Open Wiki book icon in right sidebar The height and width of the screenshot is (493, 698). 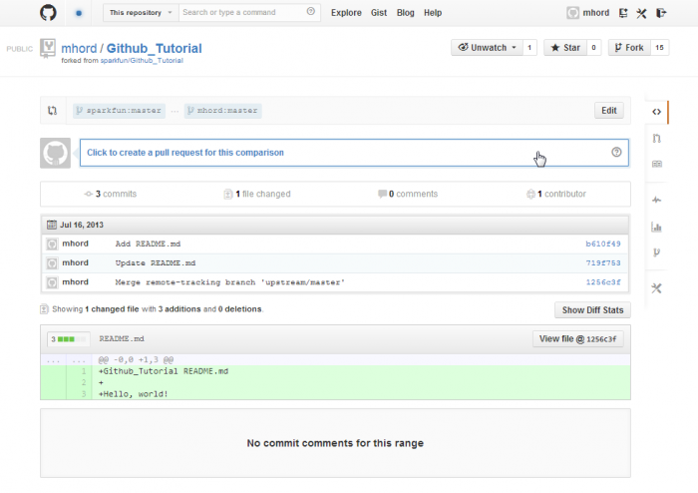pos(656,165)
